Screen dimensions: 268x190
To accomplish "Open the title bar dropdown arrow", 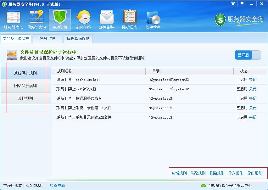I will click(x=242, y=4).
